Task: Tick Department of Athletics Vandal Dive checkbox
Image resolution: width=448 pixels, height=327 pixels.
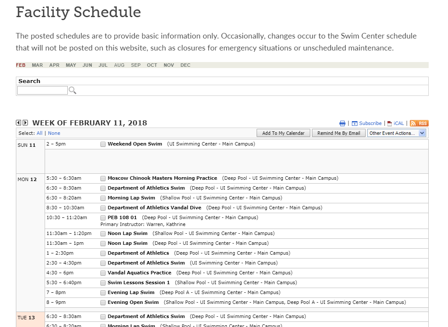Action: tap(103, 208)
